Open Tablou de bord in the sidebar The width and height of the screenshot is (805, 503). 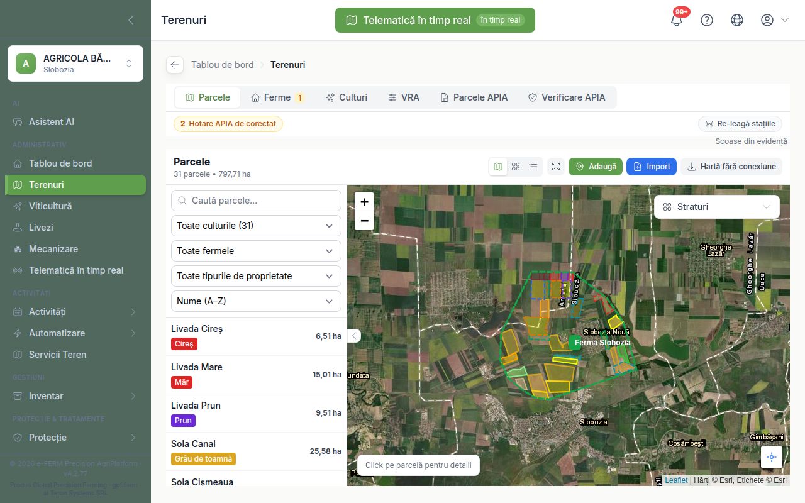[75, 163]
